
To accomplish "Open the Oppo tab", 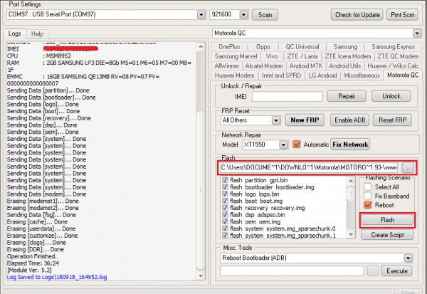I will coord(263,47).
